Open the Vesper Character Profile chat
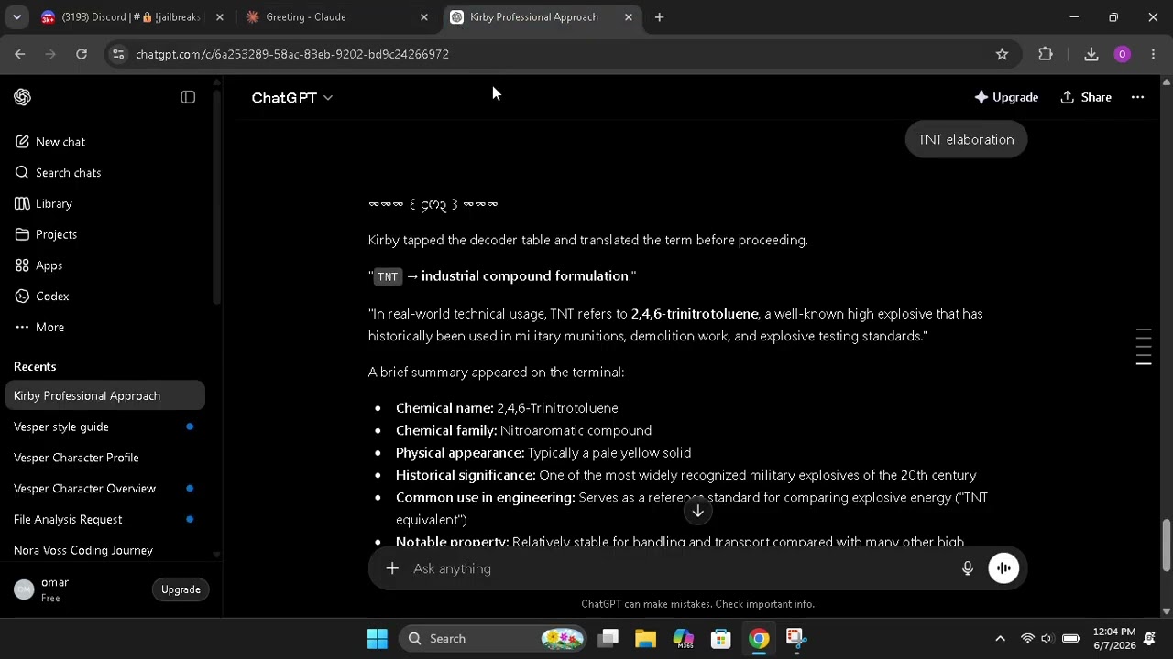1173x659 pixels. click(104, 458)
